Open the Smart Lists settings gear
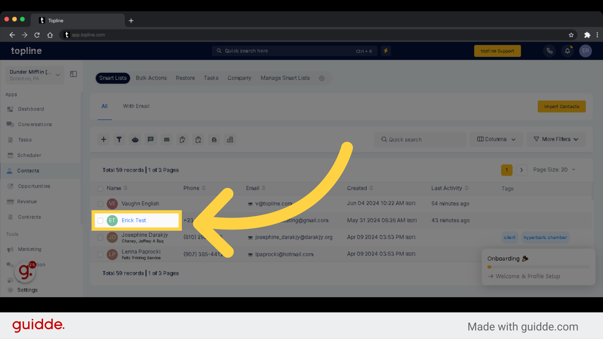The width and height of the screenshot is (603, 339). pyautogui.click(x=322, y=78)
